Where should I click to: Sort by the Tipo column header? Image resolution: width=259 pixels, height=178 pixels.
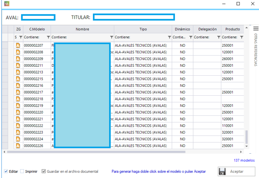143,29
